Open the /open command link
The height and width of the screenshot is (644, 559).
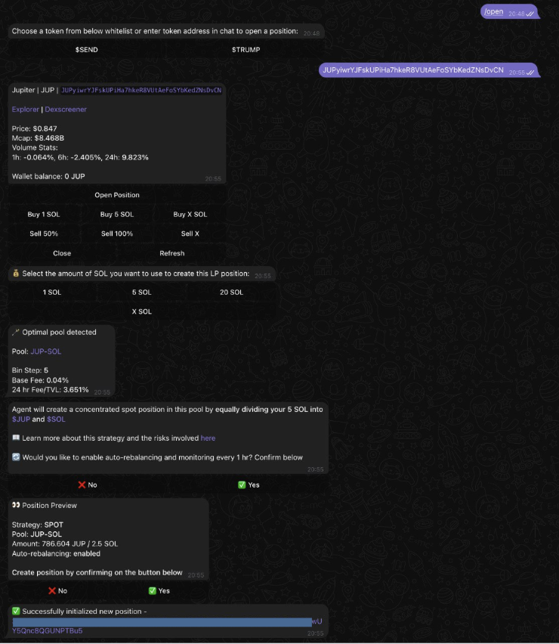(x=494, y=12)
